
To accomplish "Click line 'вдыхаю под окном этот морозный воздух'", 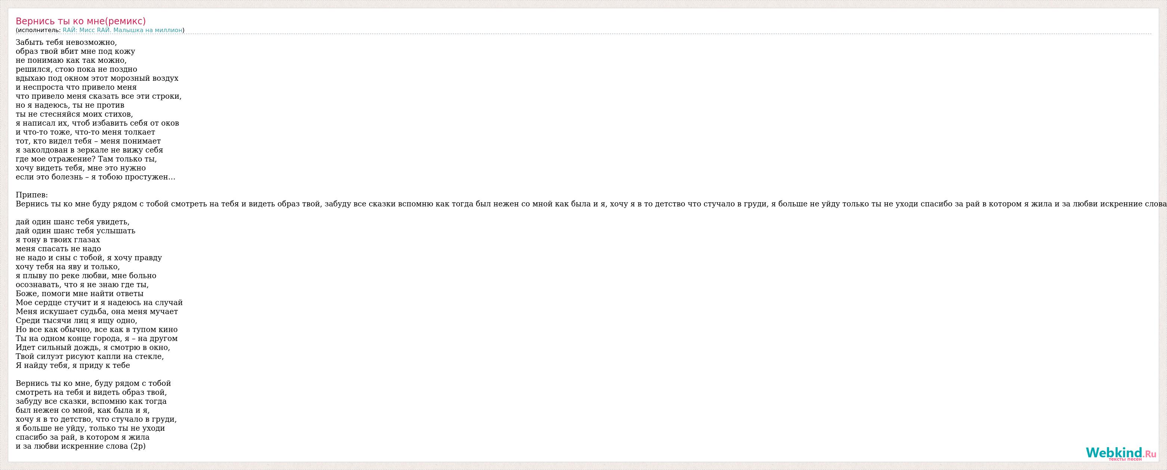I will pos(97,79).
